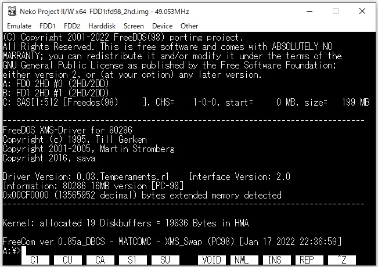This screenshot has width=378, height=267.
Task: Click the VOID function key label
Action: click(212, 260)
